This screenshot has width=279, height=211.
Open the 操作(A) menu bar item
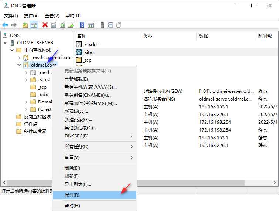[x=31, y=16]
